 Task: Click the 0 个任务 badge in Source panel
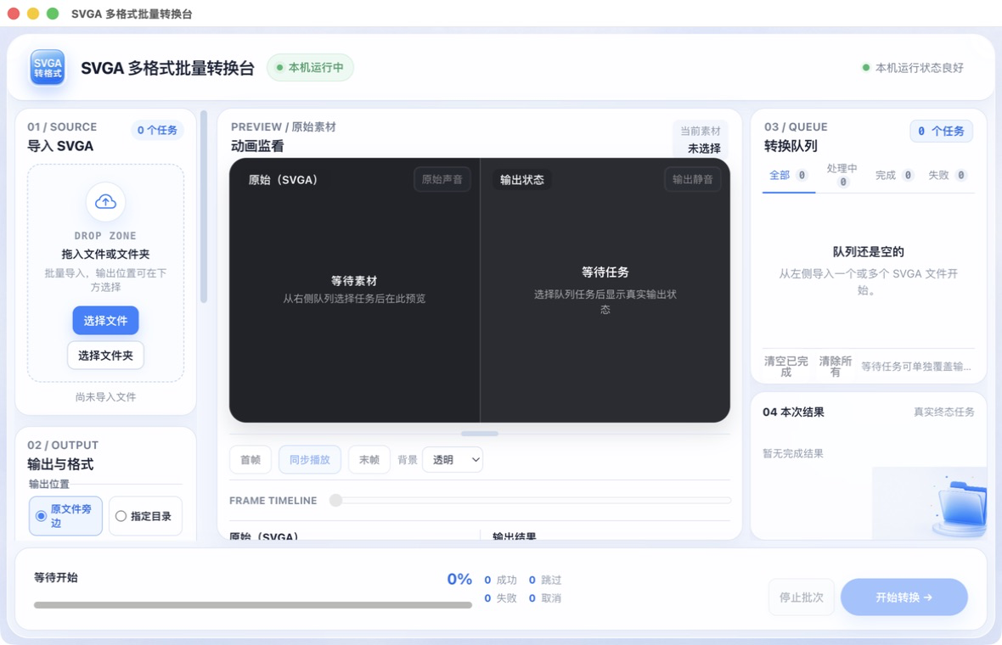pyautogui.click(x=157, y=131)
